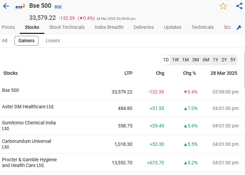Switch to the Deliveries tab

(x=144, y=27)
